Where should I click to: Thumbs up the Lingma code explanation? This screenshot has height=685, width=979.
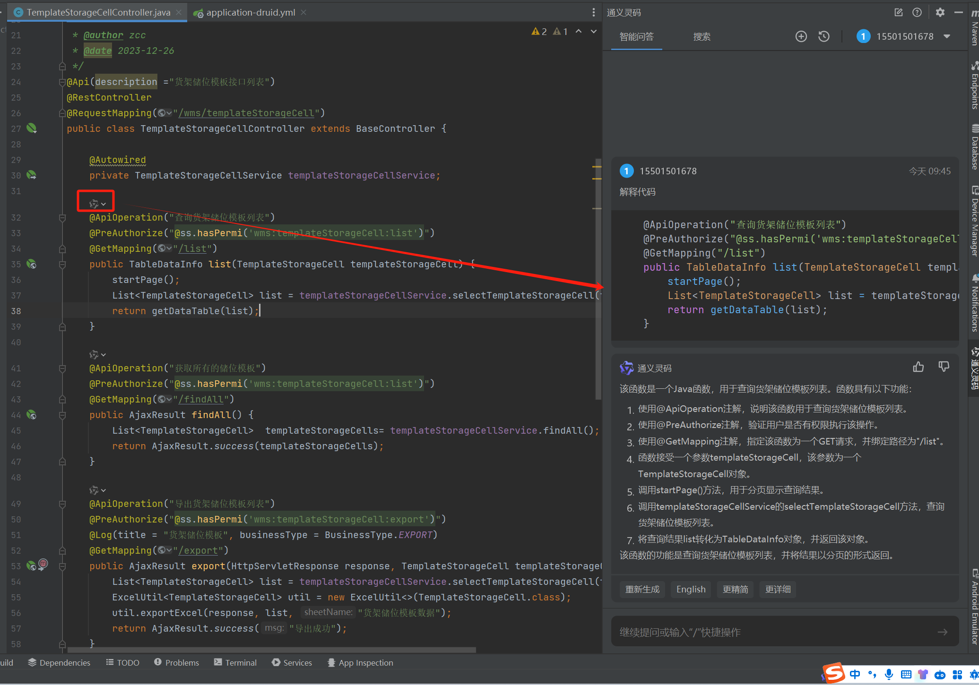point(918,367)
